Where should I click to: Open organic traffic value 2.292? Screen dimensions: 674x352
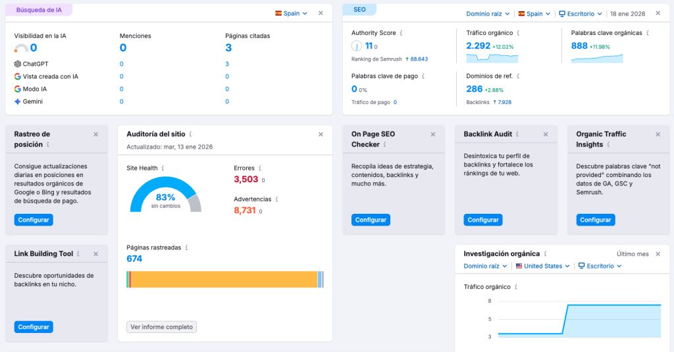point(478,45)
